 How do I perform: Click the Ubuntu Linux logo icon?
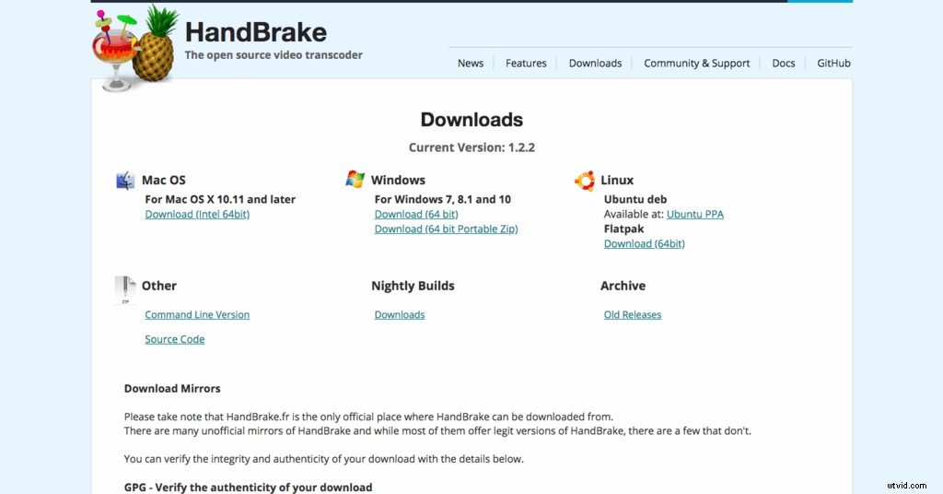coord(584,181)
